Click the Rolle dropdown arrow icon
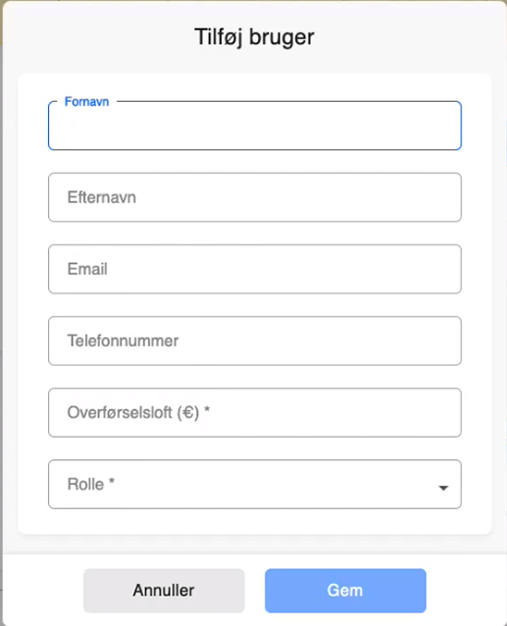Screen dimensions: 507x626 click(x=443, y=488)
